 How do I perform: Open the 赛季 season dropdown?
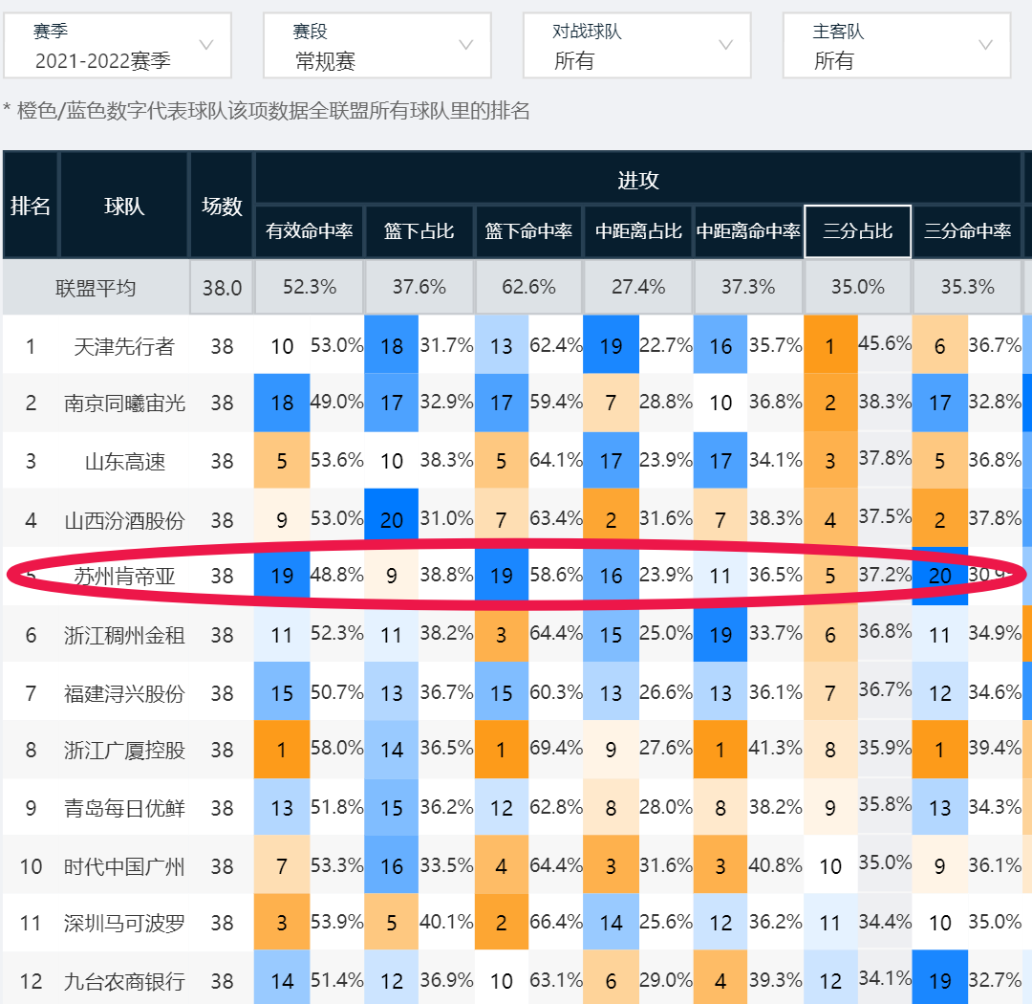[118, 46]
